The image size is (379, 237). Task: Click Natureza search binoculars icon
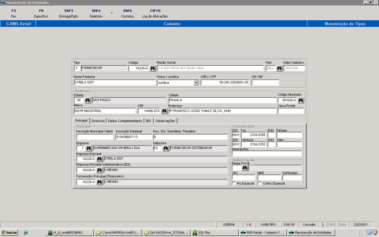point(165,148)
